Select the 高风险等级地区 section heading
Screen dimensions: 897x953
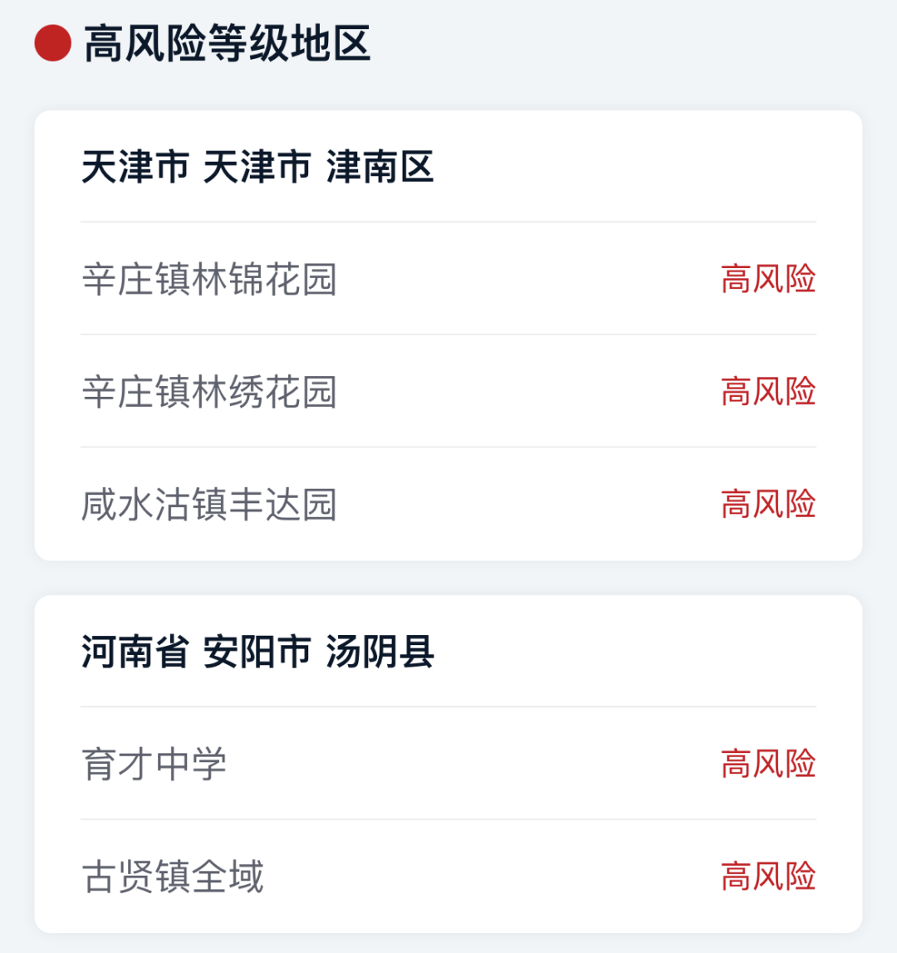click(228, 43)
